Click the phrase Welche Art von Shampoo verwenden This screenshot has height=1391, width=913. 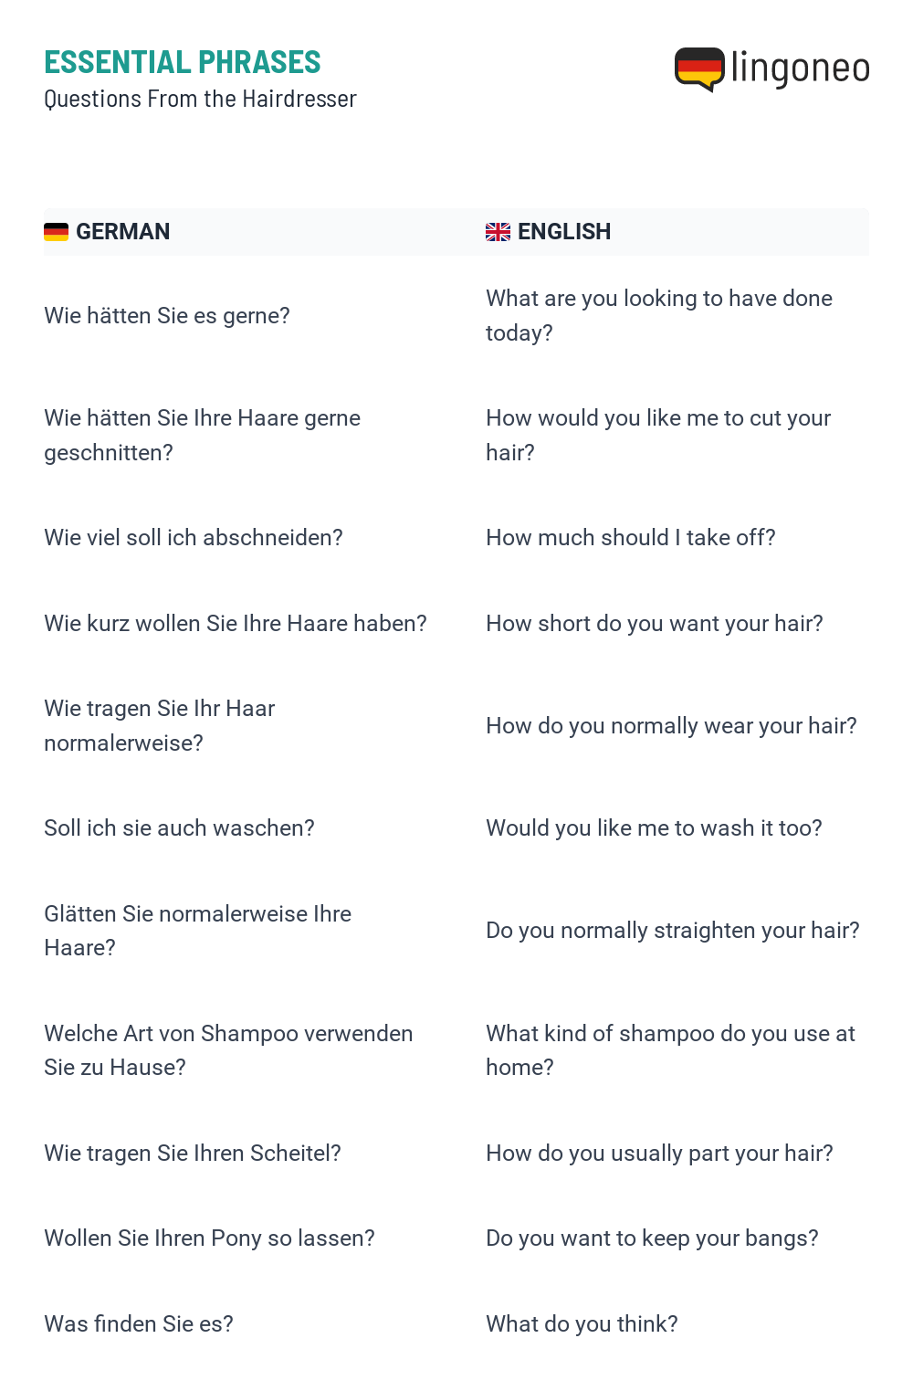pos(228,1034)
